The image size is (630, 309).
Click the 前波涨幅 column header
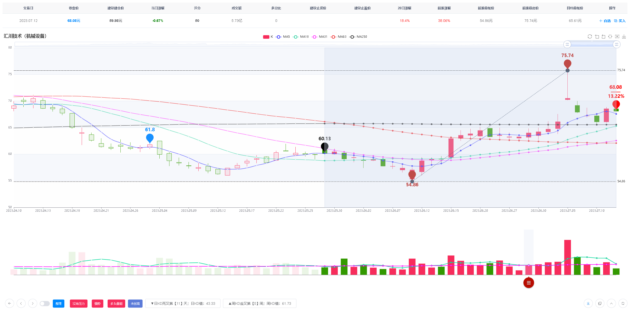pos(444,8)
